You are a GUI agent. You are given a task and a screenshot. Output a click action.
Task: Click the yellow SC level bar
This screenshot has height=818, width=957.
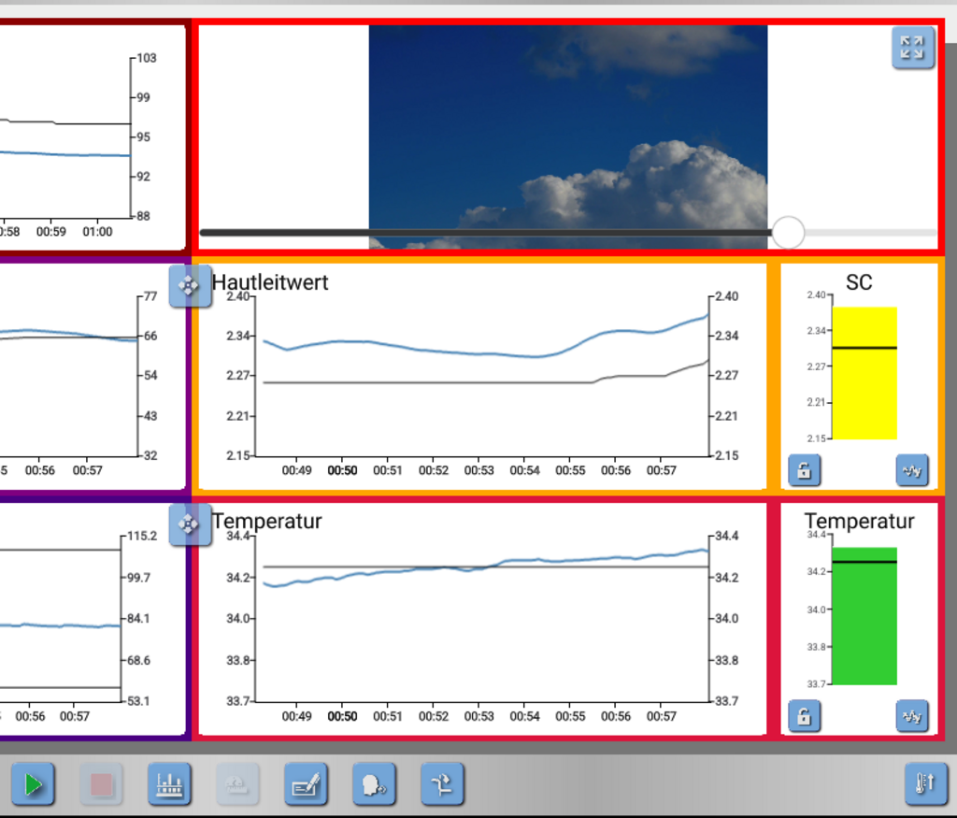[x=864, y=374]
